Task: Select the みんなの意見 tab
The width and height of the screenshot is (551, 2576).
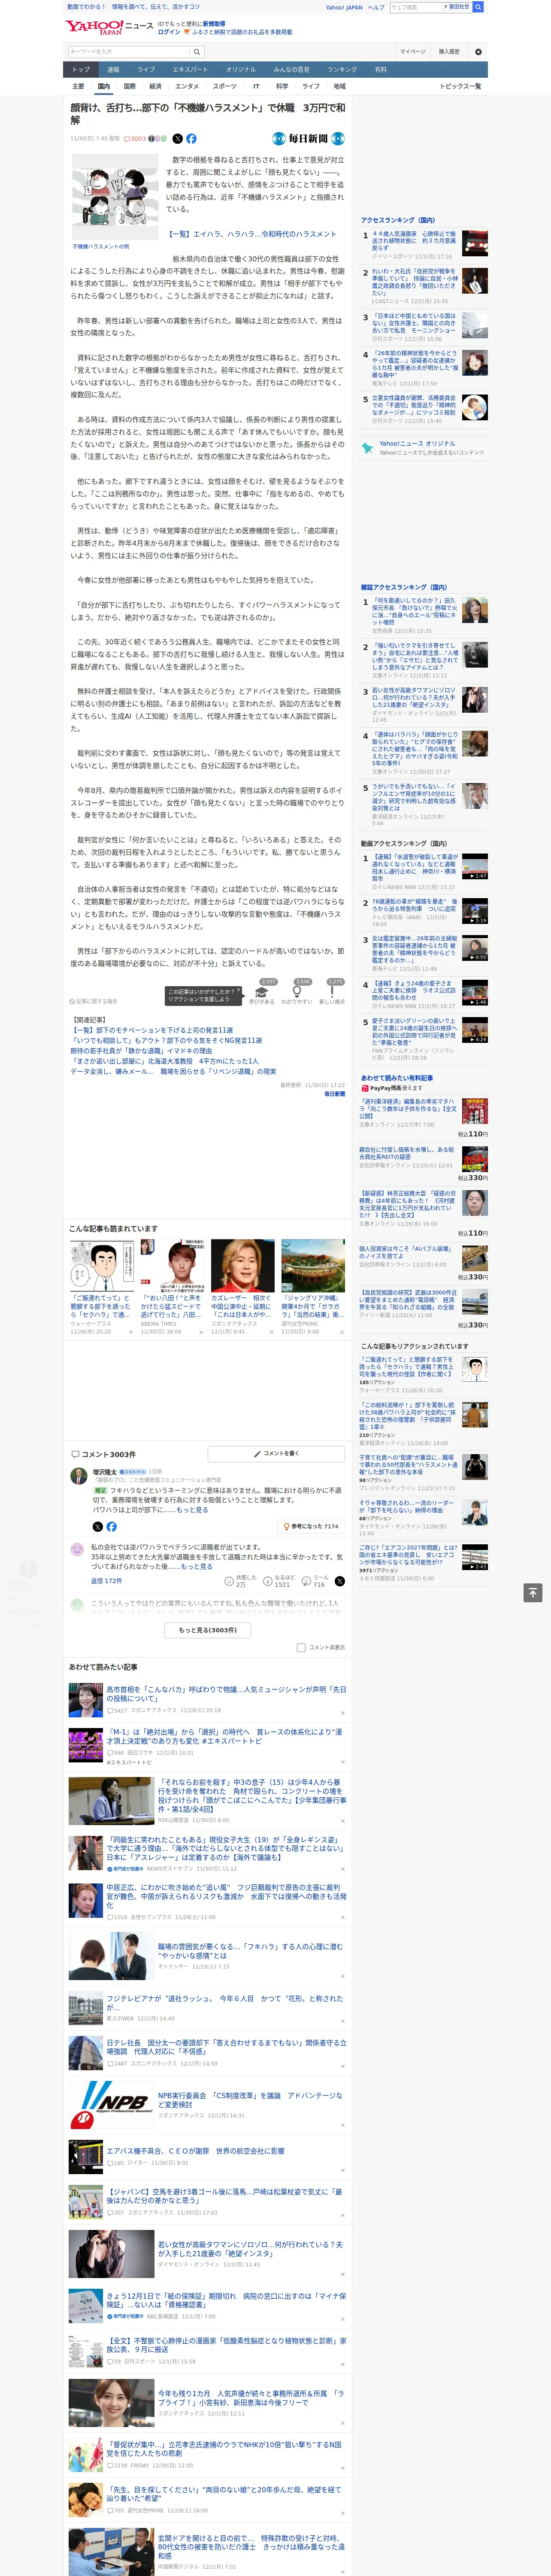Action: pos(291,70)
